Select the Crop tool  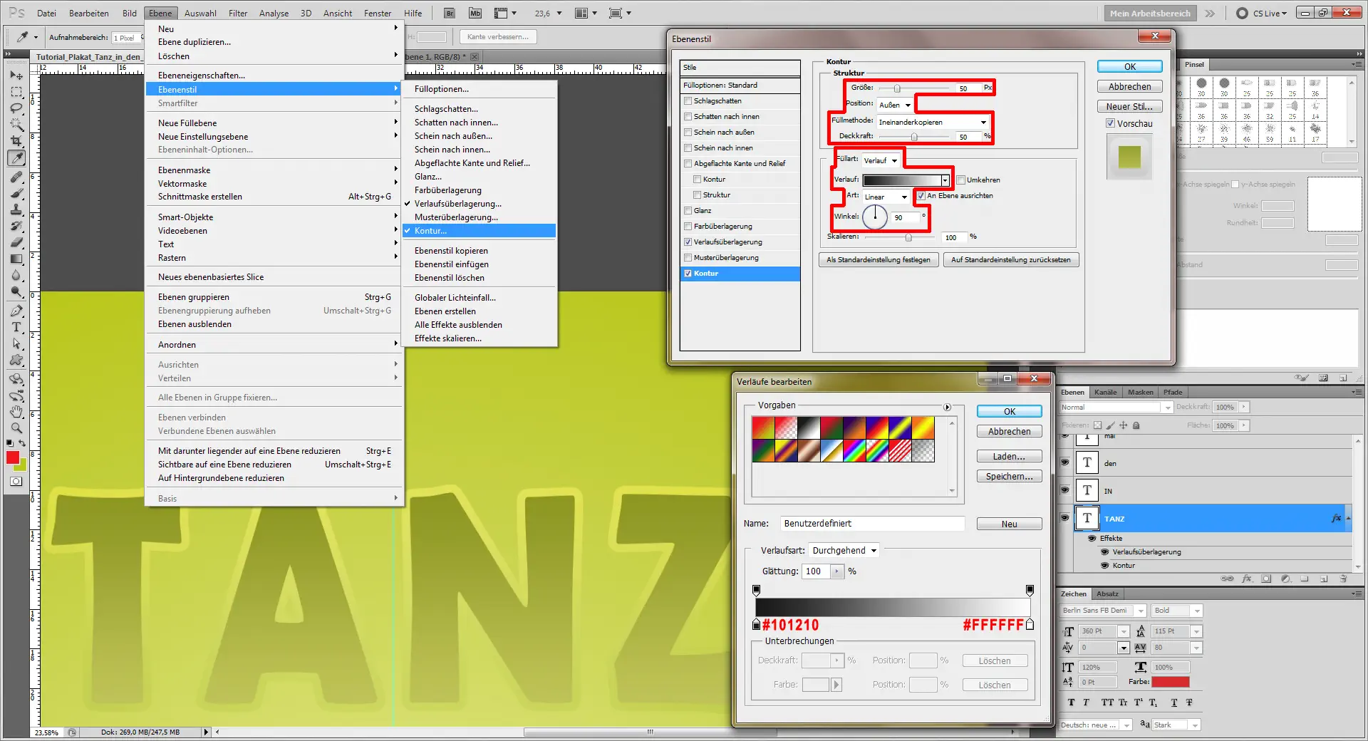(x=16, y=142)
